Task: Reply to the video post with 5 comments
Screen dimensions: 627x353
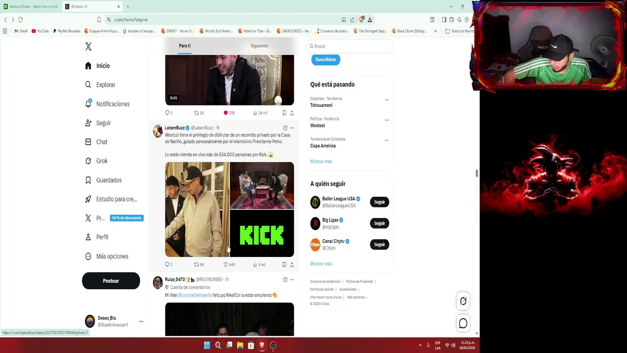Action: coord(168,113)
